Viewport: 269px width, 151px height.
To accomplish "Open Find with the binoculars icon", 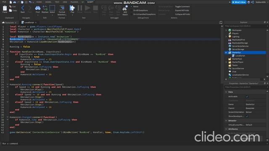I will [38, 8].
